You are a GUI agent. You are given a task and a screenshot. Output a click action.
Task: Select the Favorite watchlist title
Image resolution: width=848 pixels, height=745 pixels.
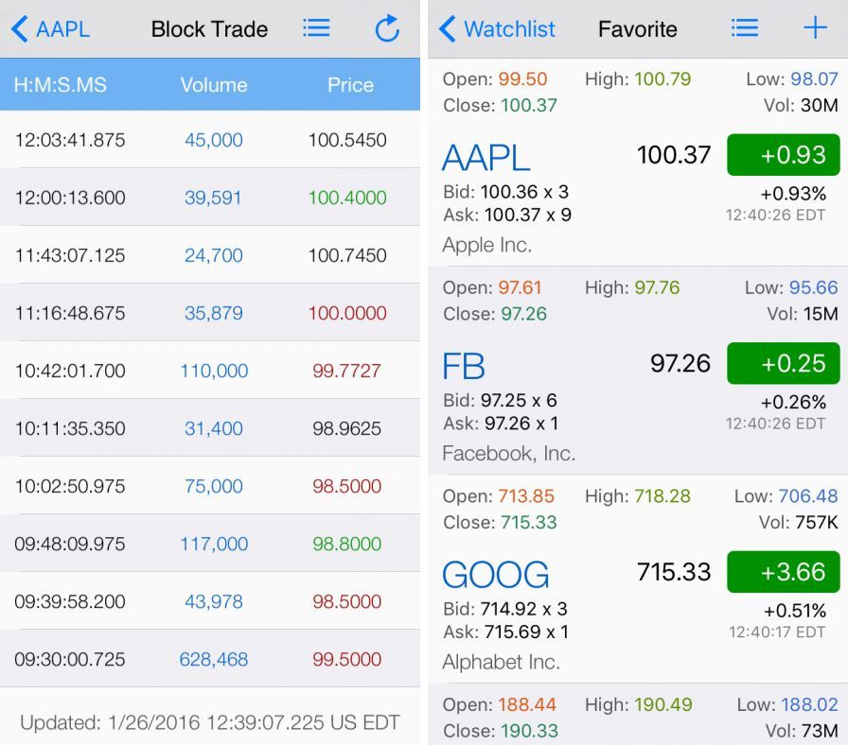(637, 28)
